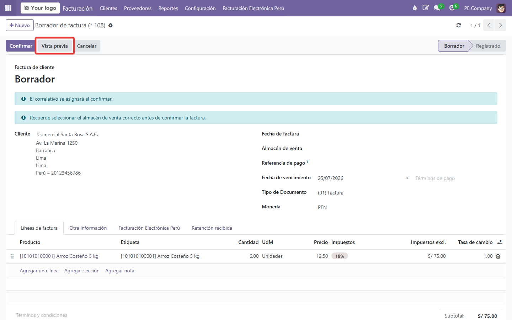Viewport: 512px width, 320px height.
Task: Open the apps grid menu
Action: click(x=8, y=8)
